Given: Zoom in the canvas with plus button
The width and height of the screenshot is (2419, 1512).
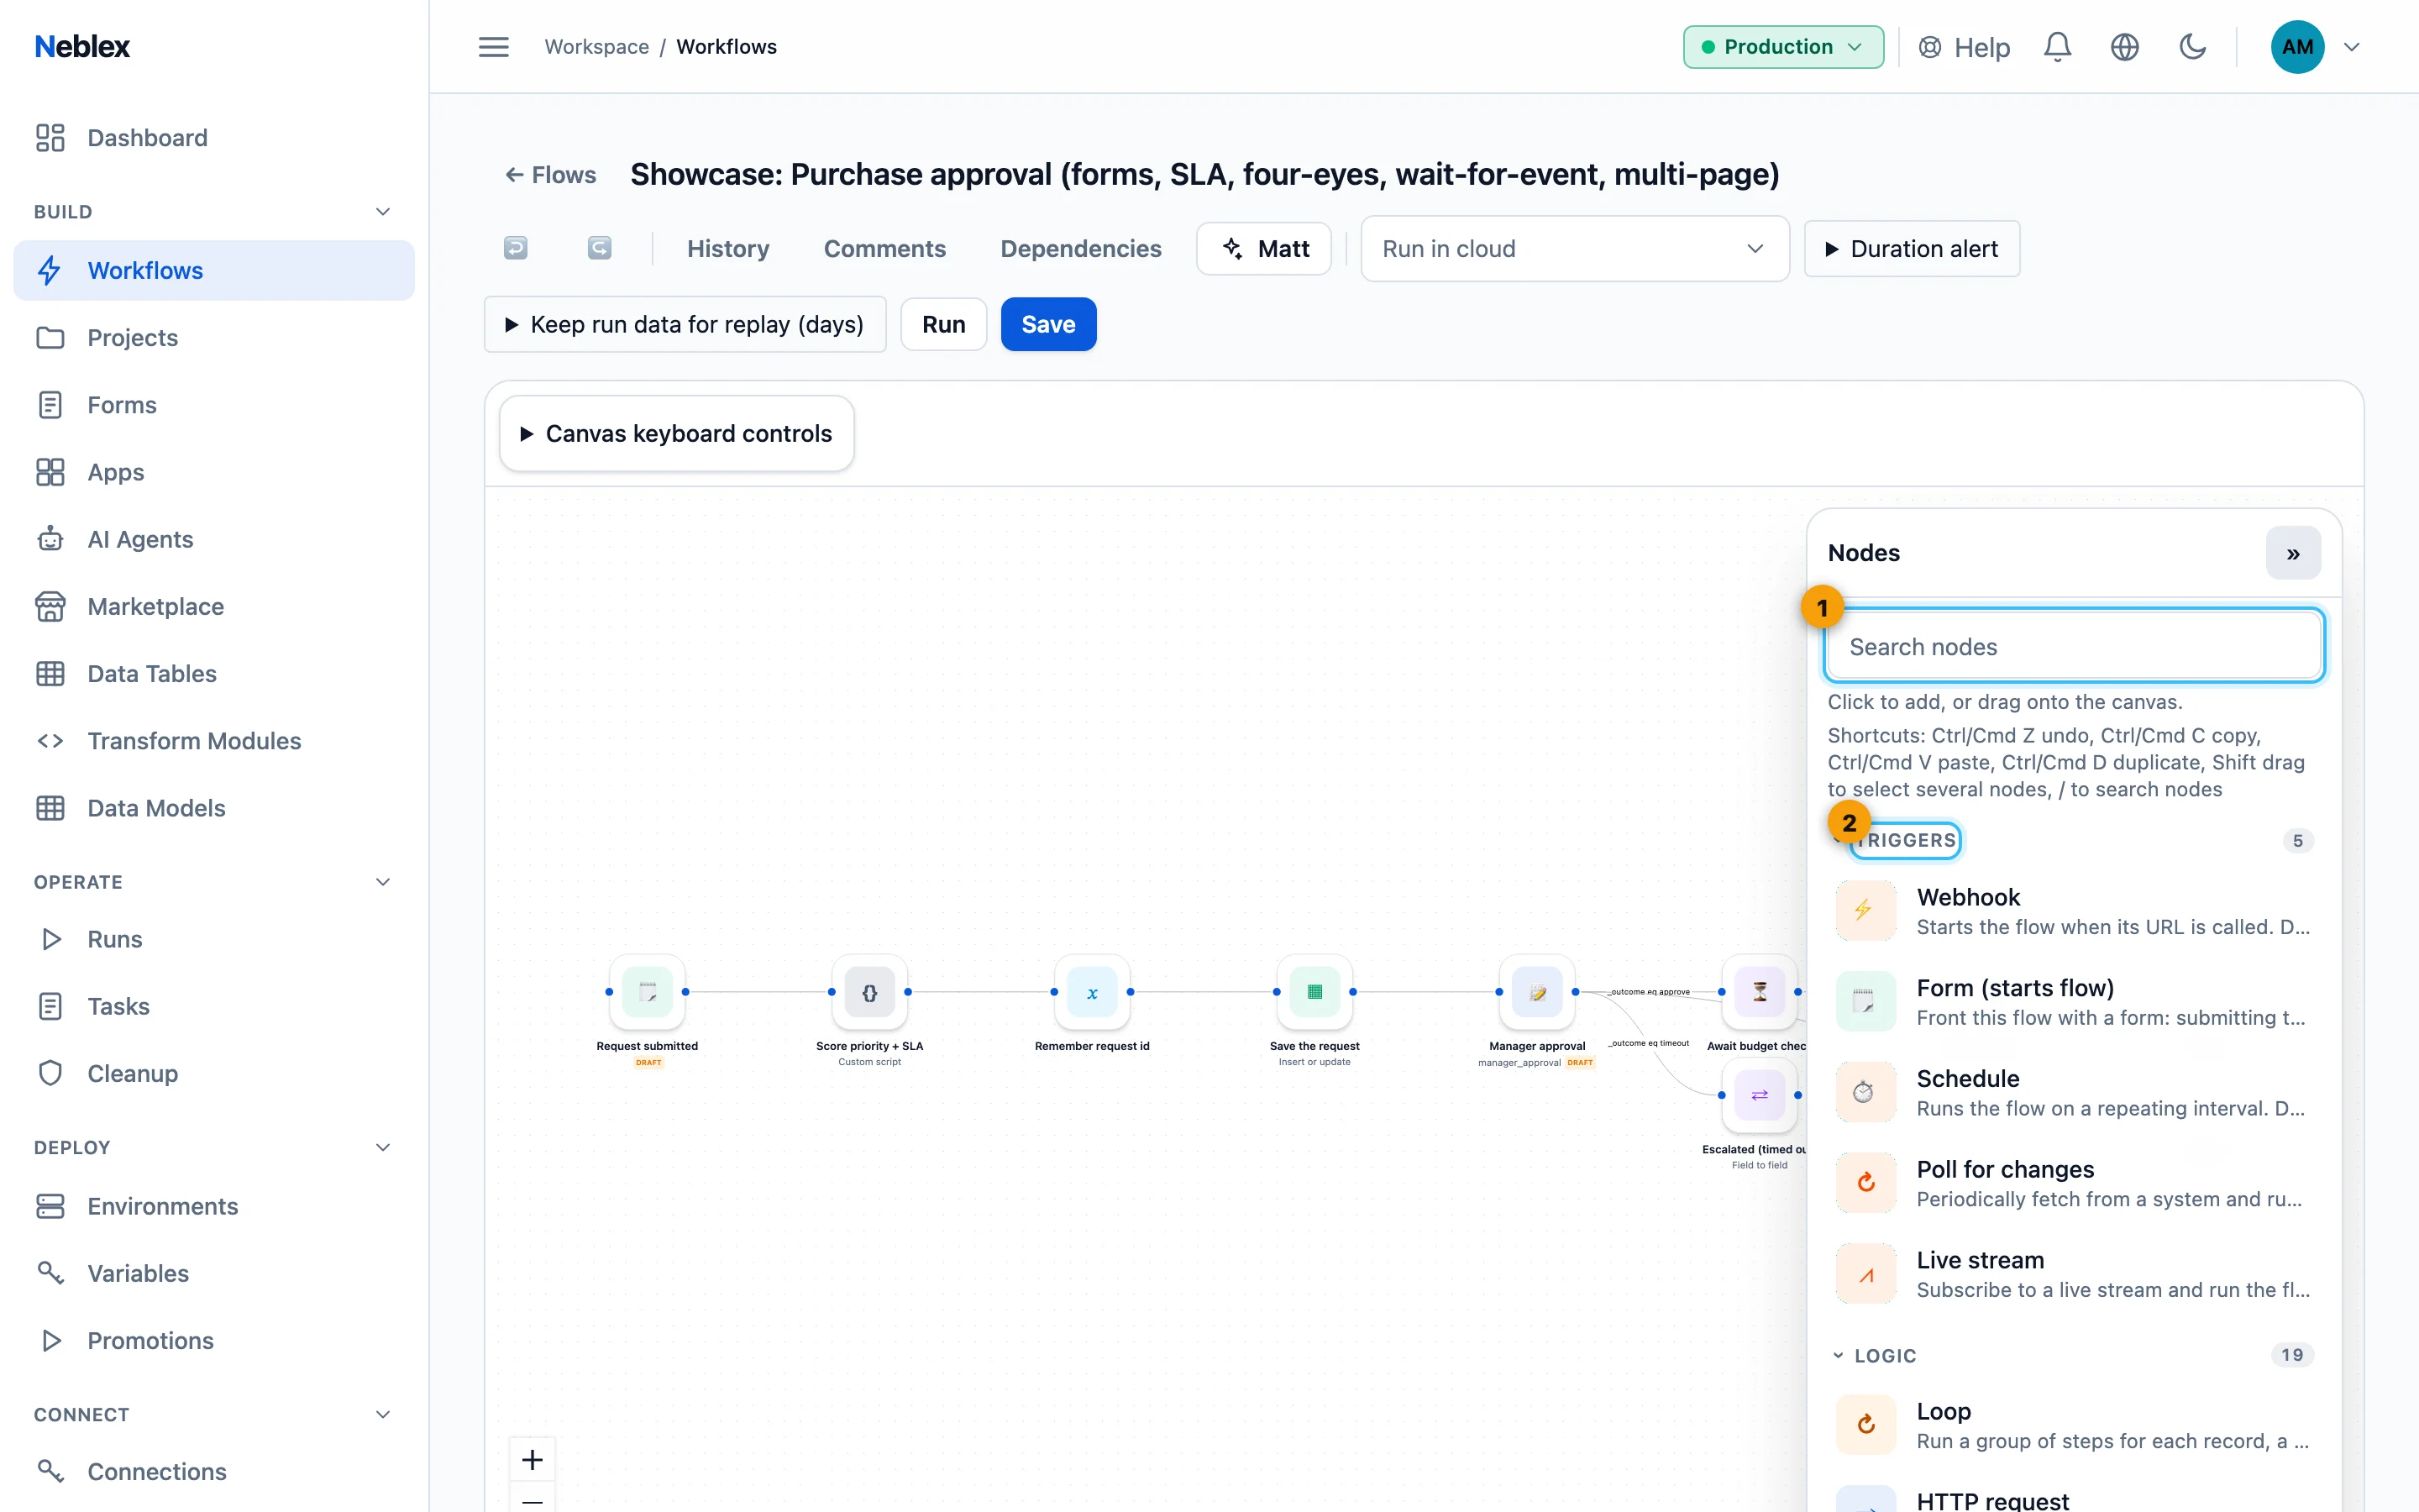Looking at the screenshot, I should click(533, 1460).
